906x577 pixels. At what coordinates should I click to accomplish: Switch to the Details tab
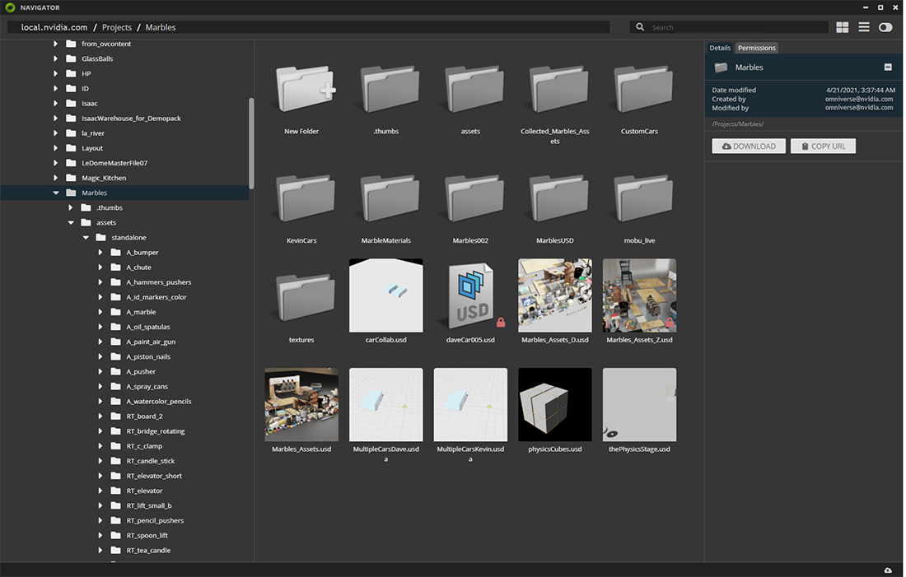tap(720, 48)
